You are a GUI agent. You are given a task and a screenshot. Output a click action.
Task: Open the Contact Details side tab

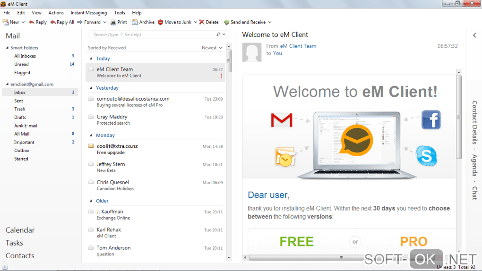pyautogui.click(x=474, y=122)
